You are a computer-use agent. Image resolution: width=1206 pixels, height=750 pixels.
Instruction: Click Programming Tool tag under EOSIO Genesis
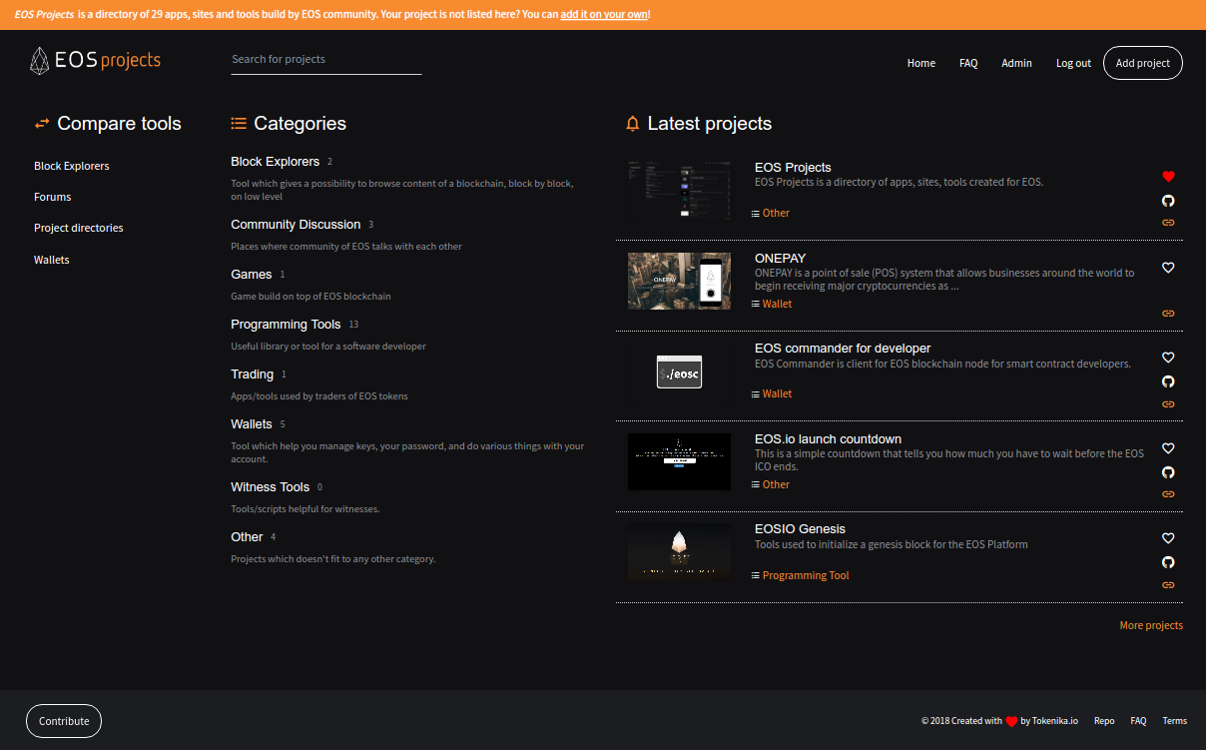pyautogui.click(x=806, y=575)
